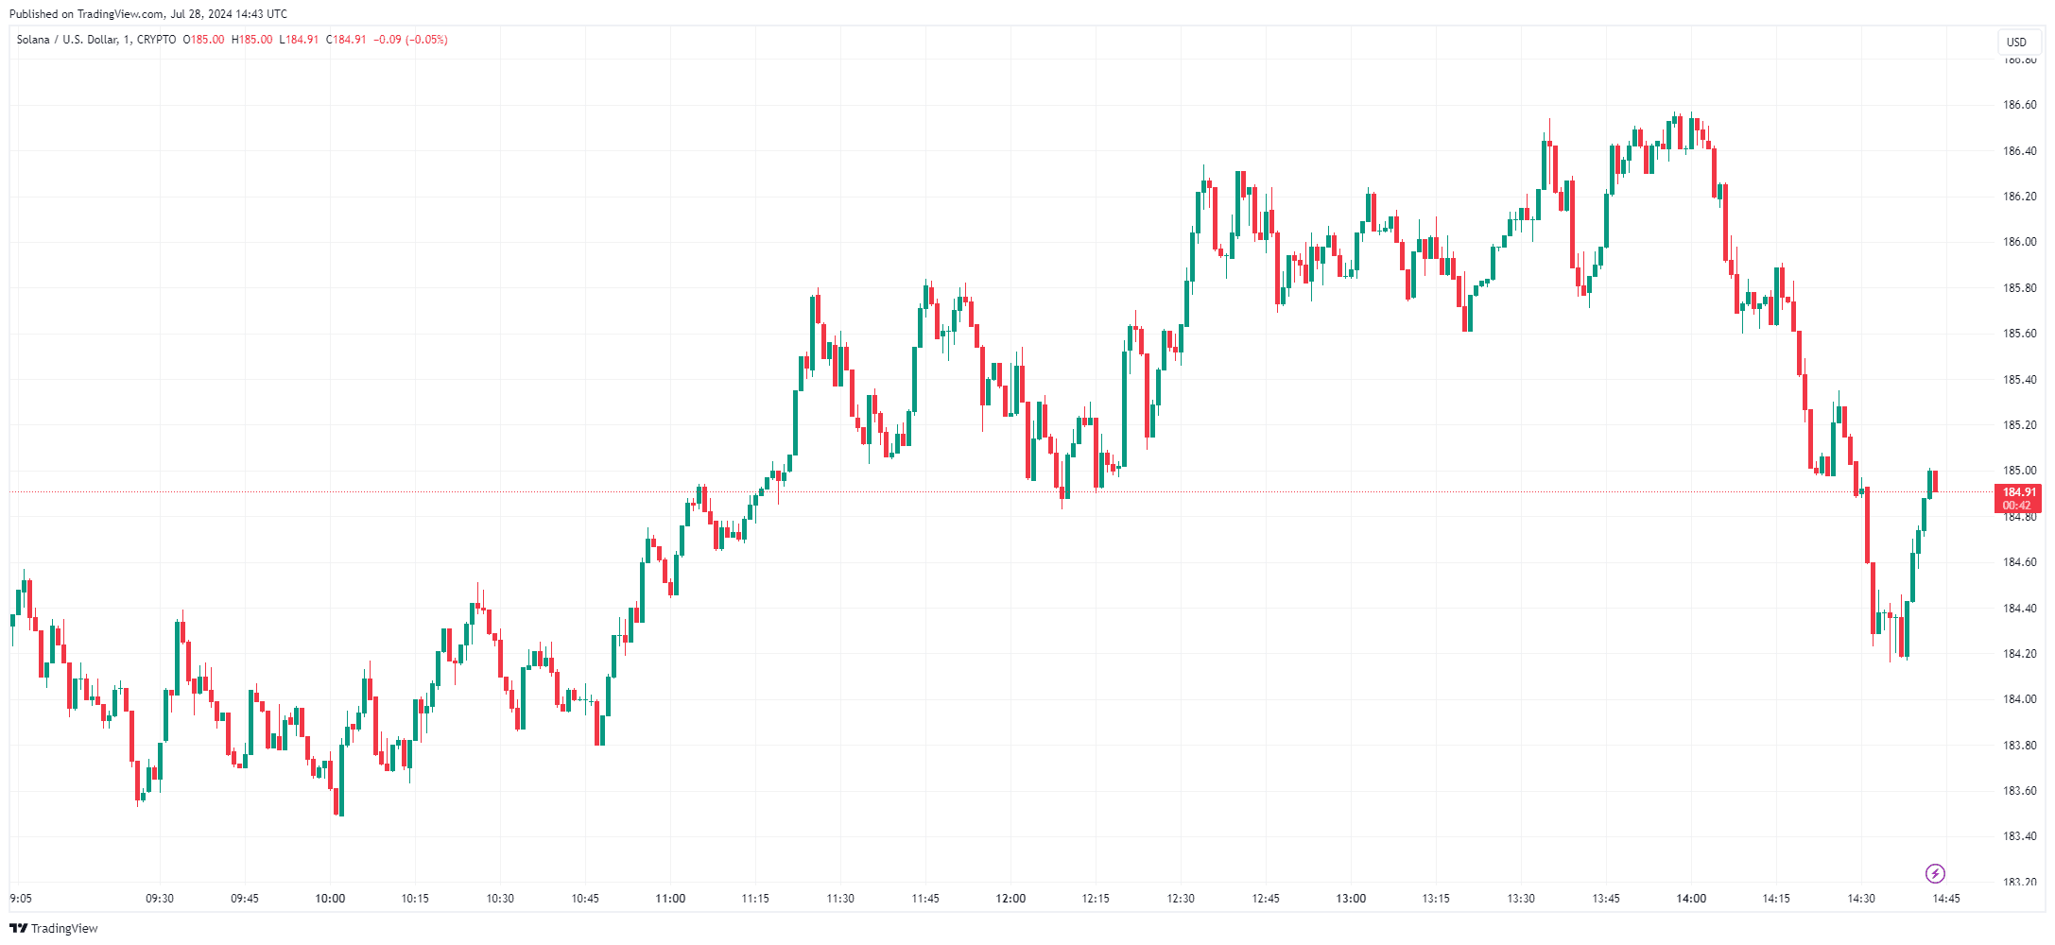This screenshot has width=2055, height=945.
Task: Click the 09:30 time axis label
Action: click(160, 899)
